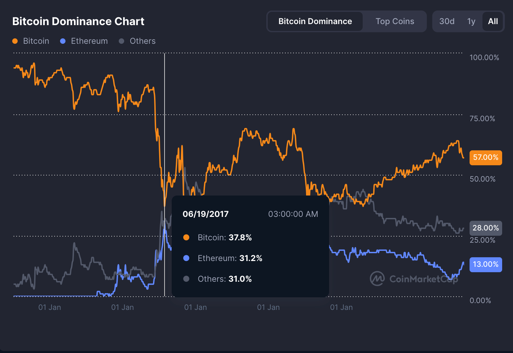
Task: Click the orange Bitcoin legend dot
Action: [x=15, y=41]
